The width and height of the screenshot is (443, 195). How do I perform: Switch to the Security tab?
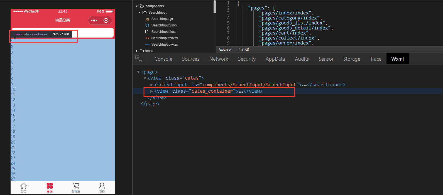point(247,59)
